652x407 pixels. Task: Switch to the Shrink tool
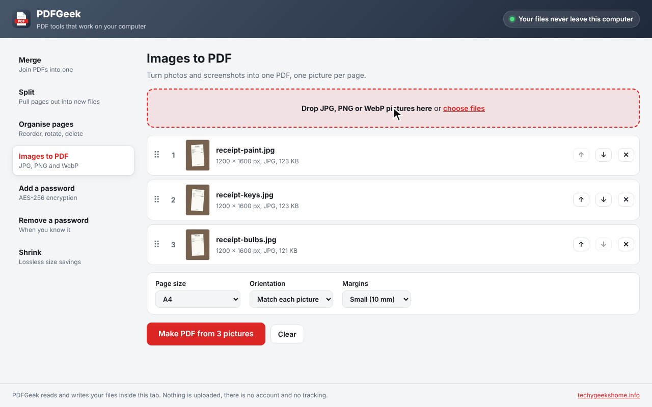pos(73,257)
